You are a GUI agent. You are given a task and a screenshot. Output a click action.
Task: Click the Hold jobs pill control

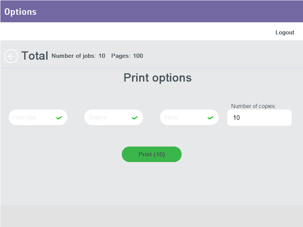tap(38, 117)
